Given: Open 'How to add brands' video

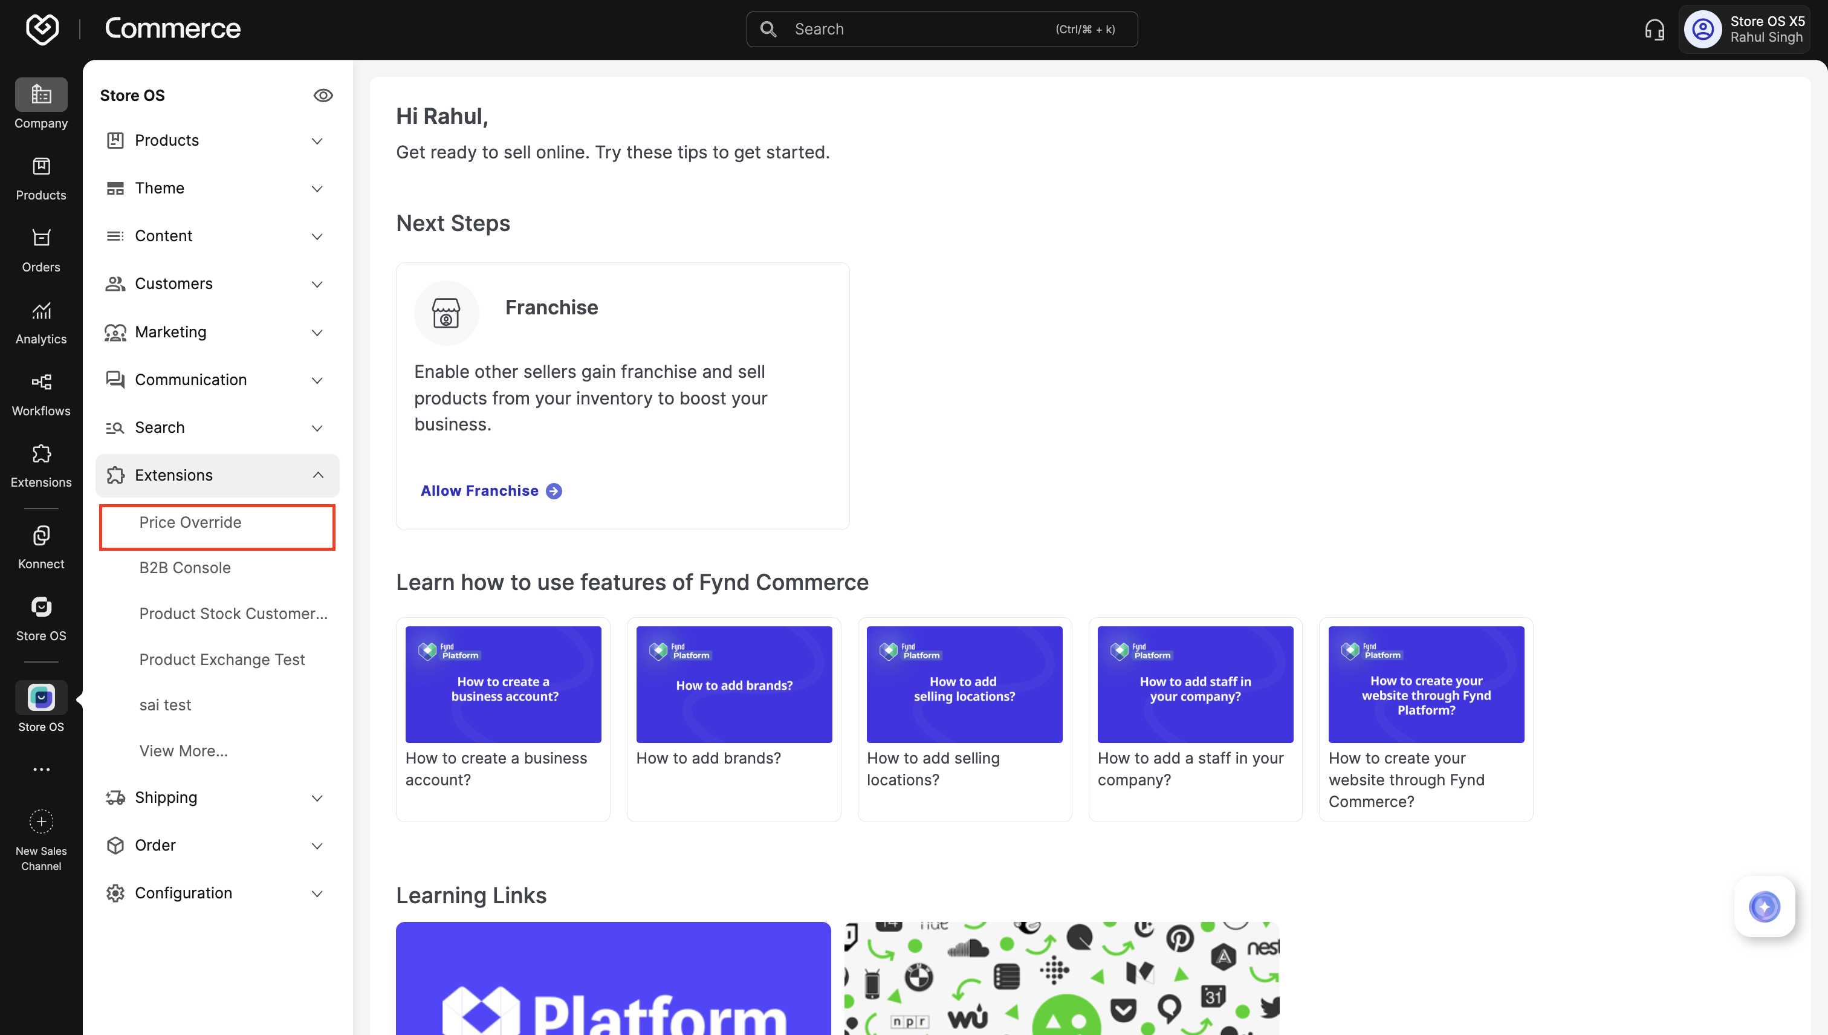Looking at the screenshot, I should [733, 719].
